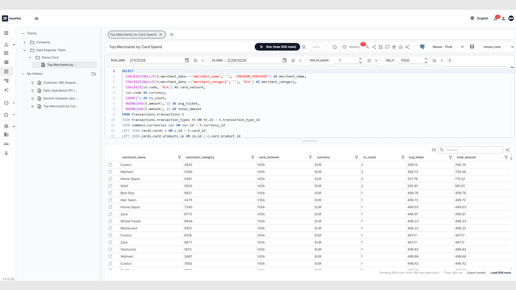Collapse the Nexus Core folder
Image resolution: width=516 pixels, height=290 pixels.
[x=30, y=57]
